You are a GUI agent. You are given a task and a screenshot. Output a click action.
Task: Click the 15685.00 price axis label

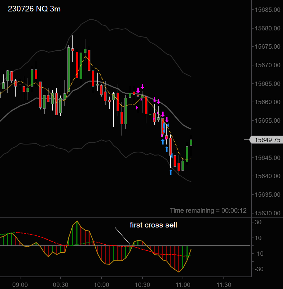(268, 10)
